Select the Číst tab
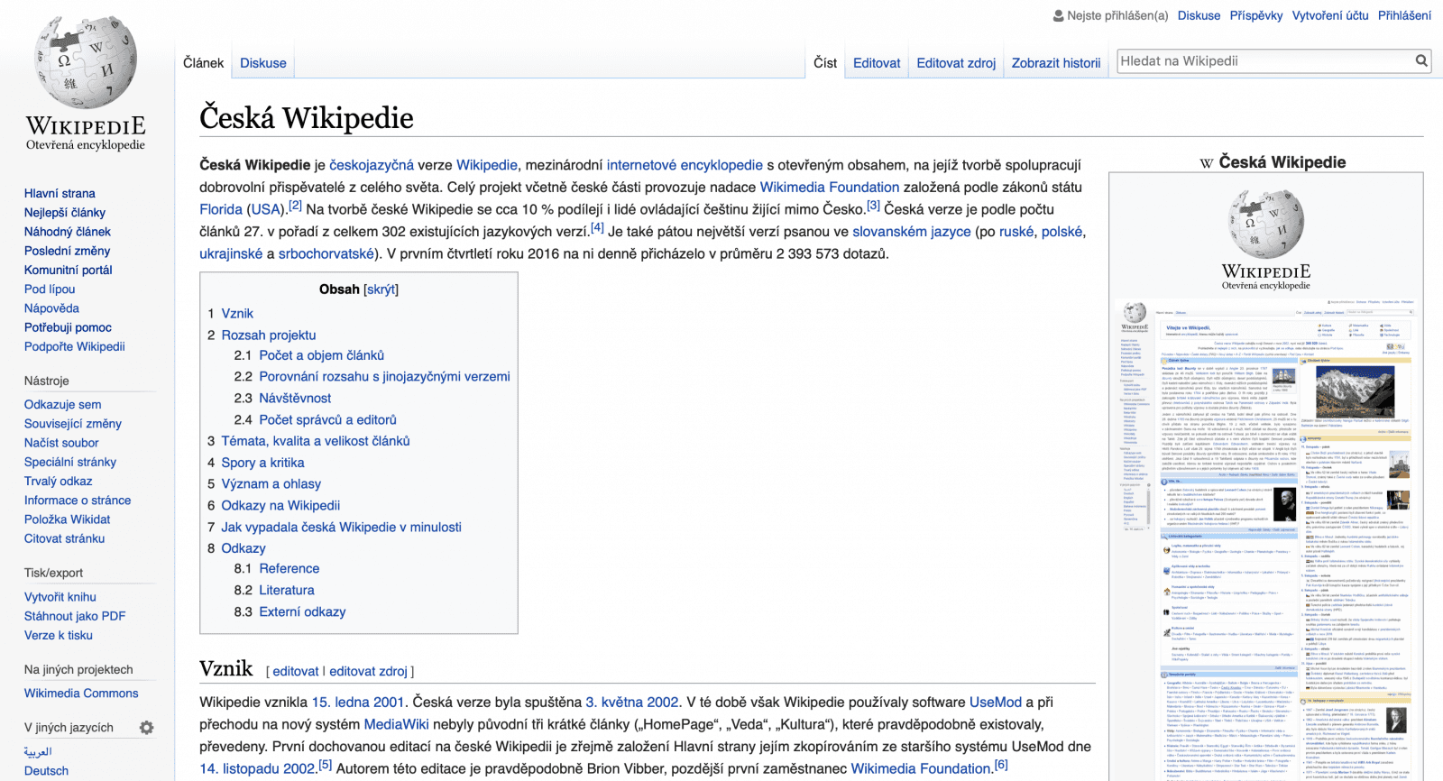 click(825, 63)
